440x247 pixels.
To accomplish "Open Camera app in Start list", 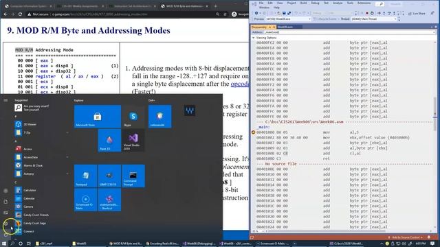I will (x=41, y=207).
